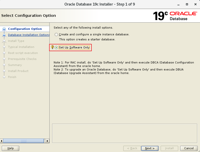200x152 pixels.
Task: Click the Cancel button
Action: (189, 148)
